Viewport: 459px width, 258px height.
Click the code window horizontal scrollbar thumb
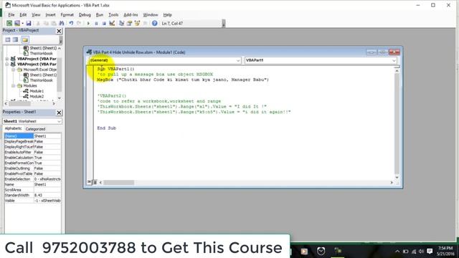click(x=118, y=183)
